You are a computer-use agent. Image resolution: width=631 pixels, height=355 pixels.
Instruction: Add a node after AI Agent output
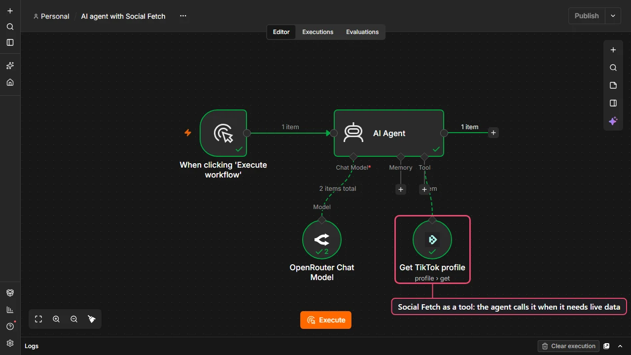tap(493, 133)
